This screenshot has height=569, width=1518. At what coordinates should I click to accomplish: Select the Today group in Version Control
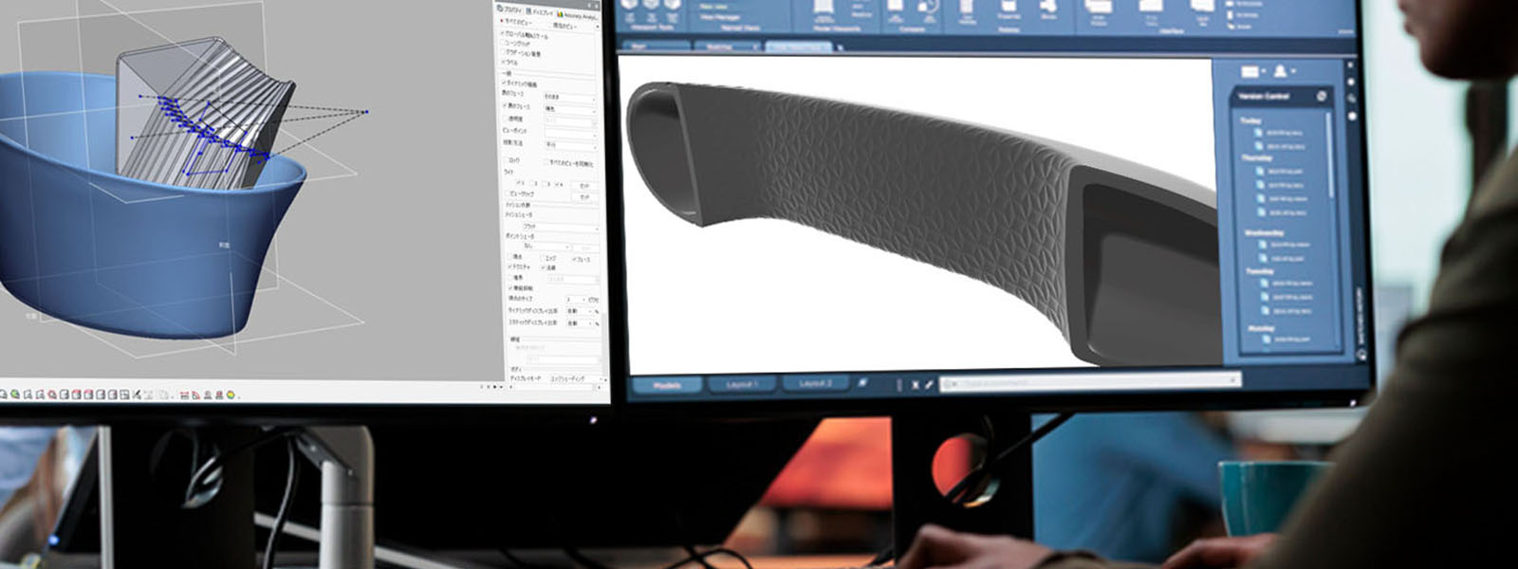1250,121
